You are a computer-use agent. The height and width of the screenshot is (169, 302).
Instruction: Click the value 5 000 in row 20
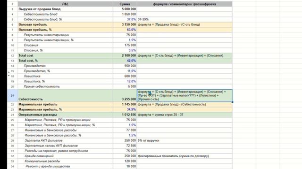(x=125, y=86)
